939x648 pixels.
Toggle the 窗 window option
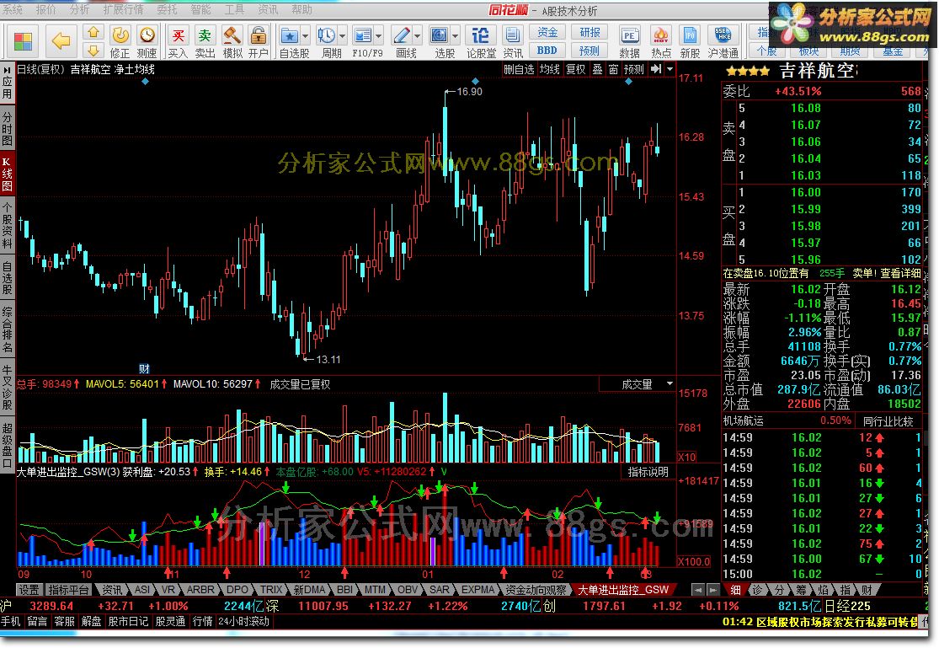[613, 70]
